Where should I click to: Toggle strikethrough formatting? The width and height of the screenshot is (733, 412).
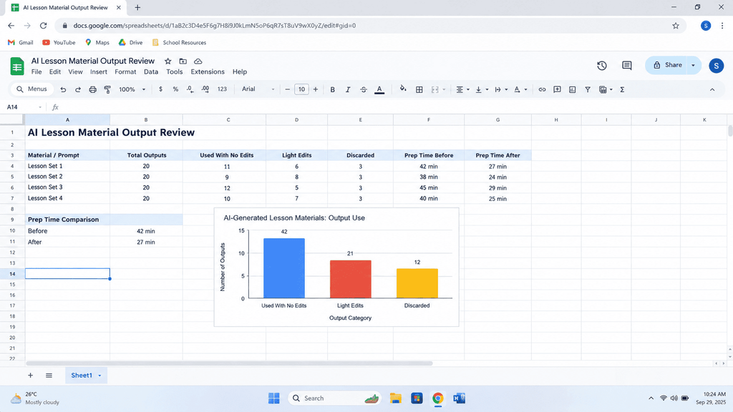point(363,89)
